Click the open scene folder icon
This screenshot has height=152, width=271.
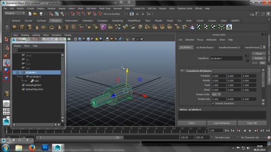pos(35,14)
